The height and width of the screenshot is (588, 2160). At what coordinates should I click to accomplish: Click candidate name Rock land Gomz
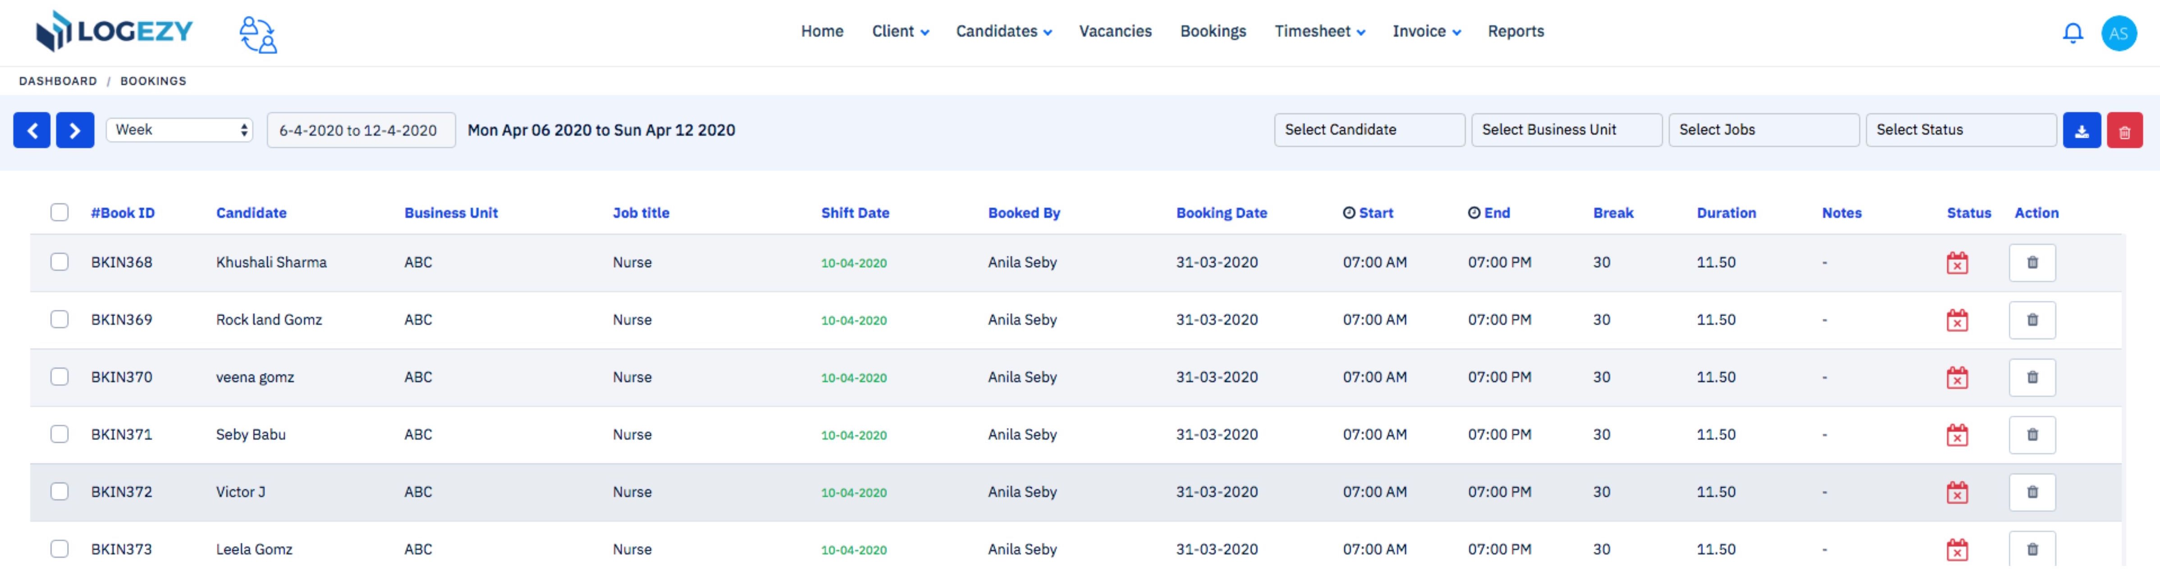click(269, 320)
